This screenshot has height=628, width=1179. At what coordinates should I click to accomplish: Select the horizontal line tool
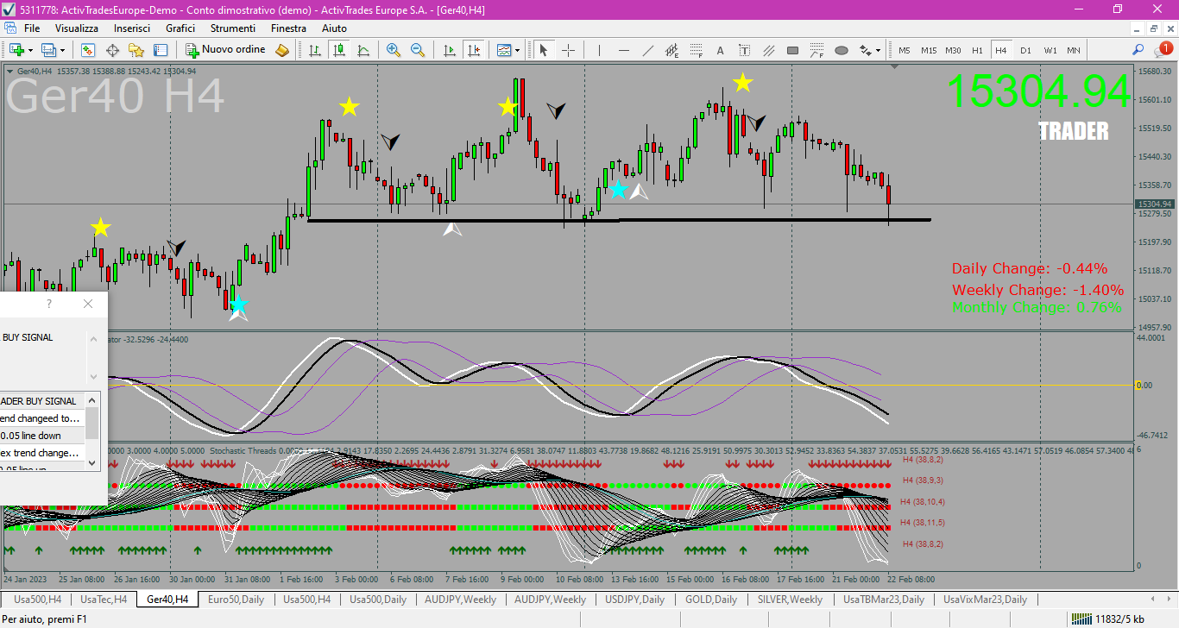coord(623,50)
